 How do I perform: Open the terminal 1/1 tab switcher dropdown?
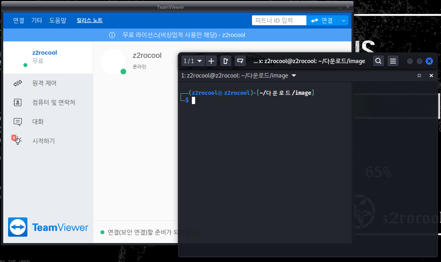(193, 61)
